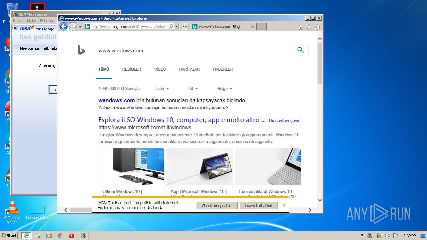Click the Check for updates button
427x240 pixels.
coord(217,206)
